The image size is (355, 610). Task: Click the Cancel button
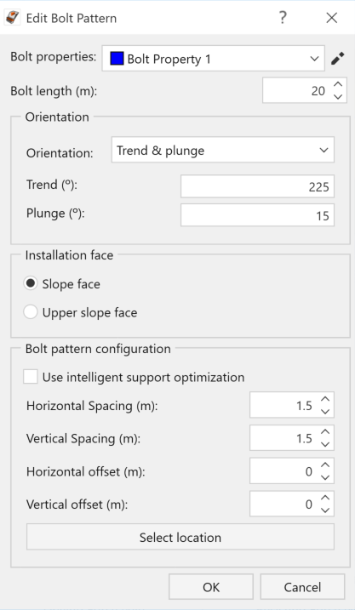point(302,587)
